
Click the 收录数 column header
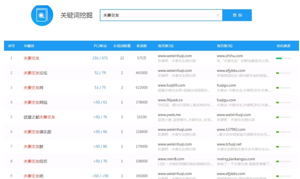click(x=141, y=46)
